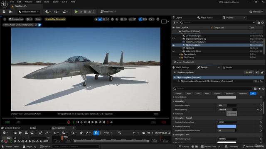The image size is (266, 149).
Task: Open the viewport options hamburger menu
Action: coord(5,19)
